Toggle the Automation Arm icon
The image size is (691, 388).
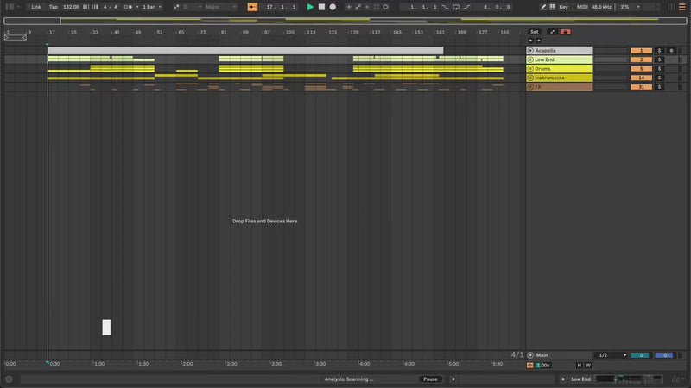coord(358,7)
